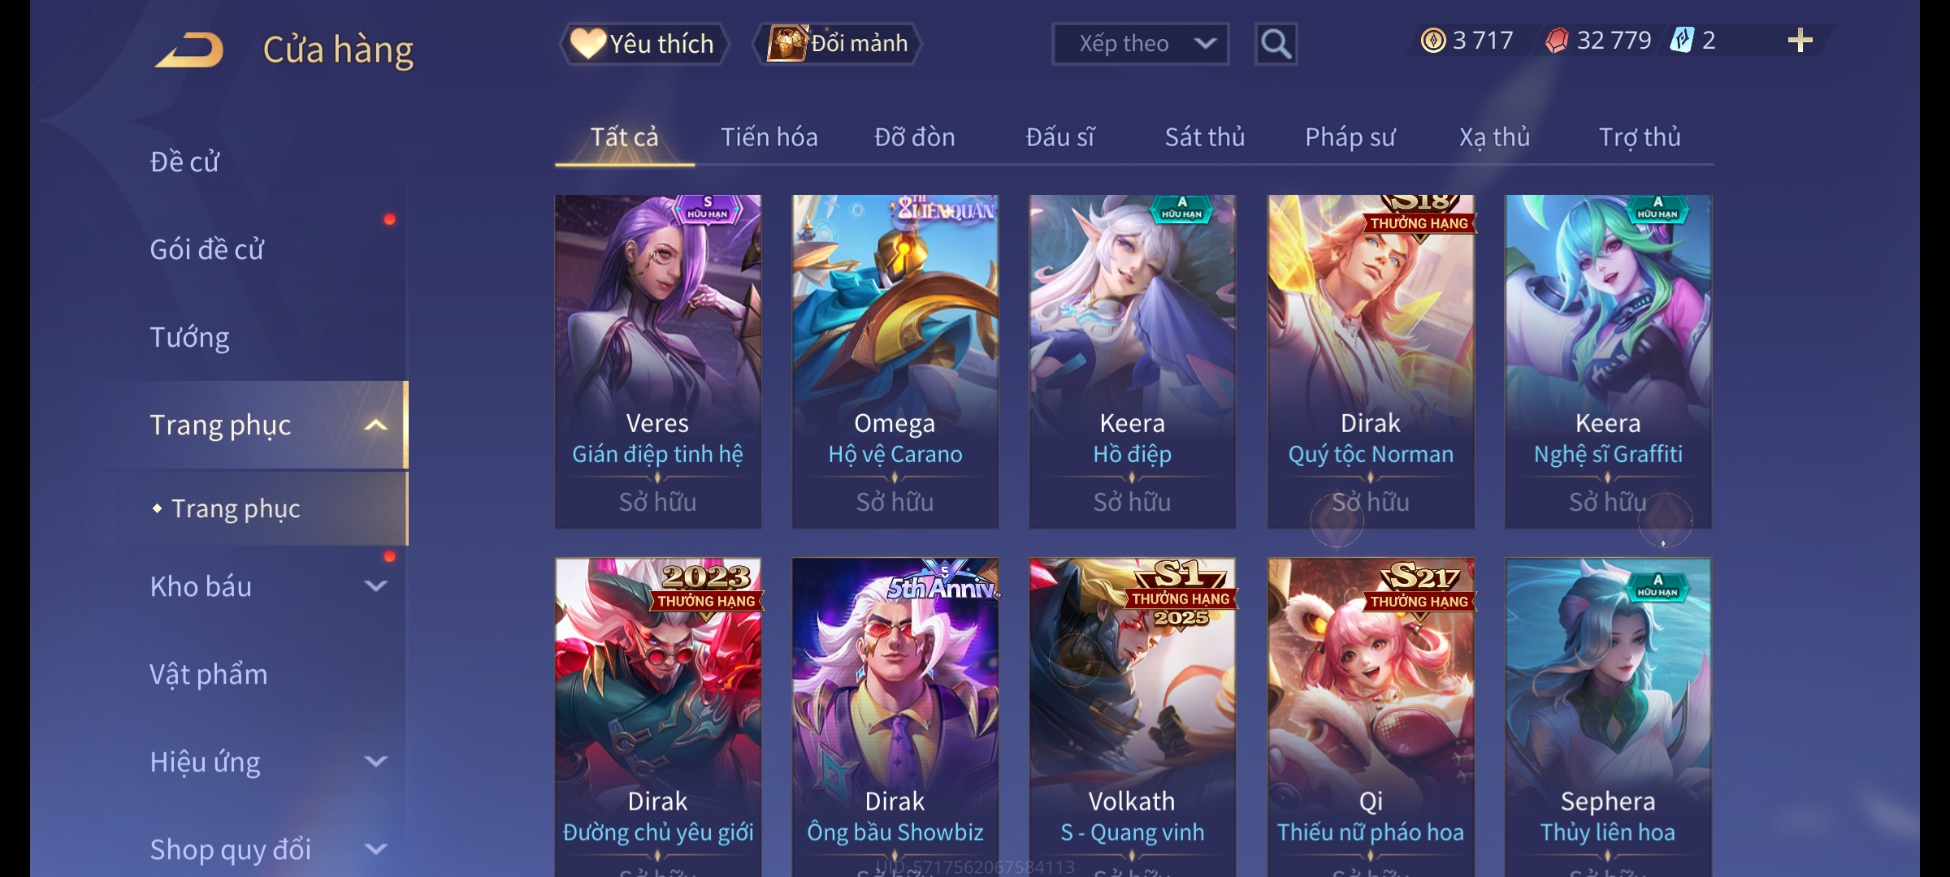Tap the back arrow icon beside Cửa hàng
This screenshot has width=1950, height=877.
pos(190,50)
